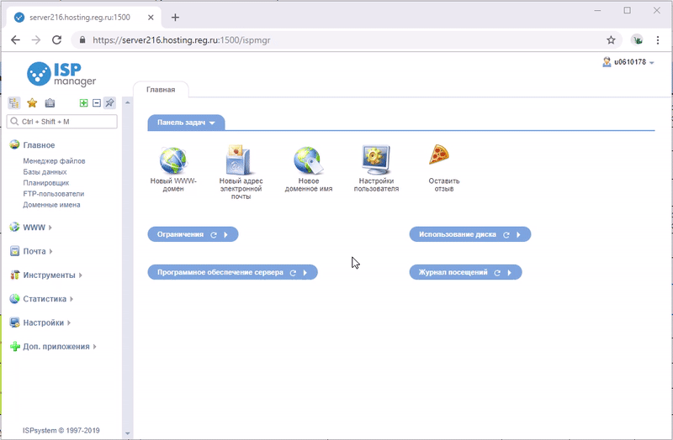Open the u0610178 user dropdown
This screenshot has width=673, height=440.
point(633,62)
